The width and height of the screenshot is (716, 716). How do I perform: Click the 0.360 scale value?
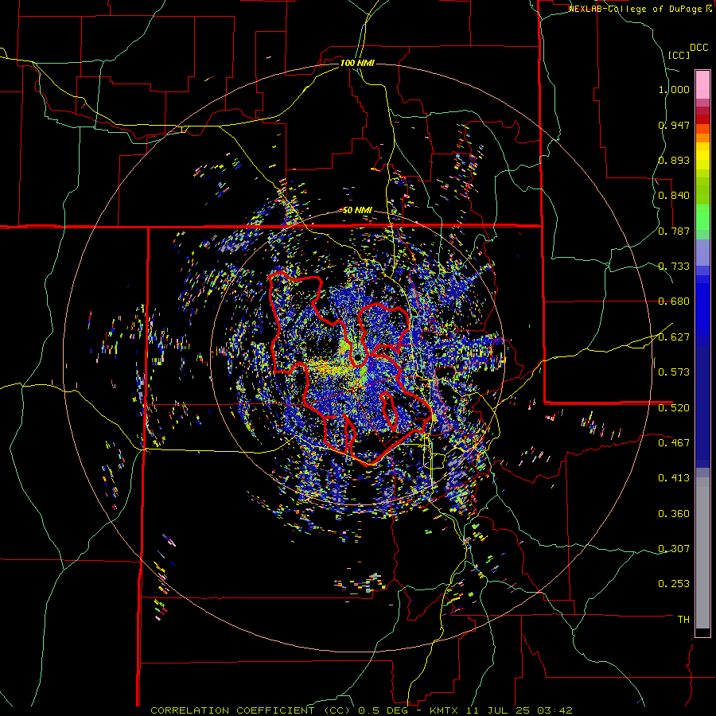coord(674,514)
